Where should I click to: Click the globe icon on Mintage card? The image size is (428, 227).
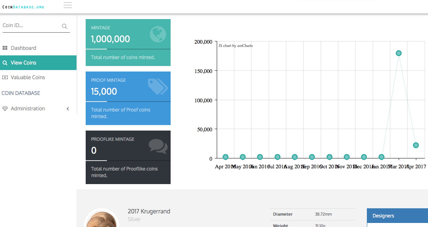[158, 34]
